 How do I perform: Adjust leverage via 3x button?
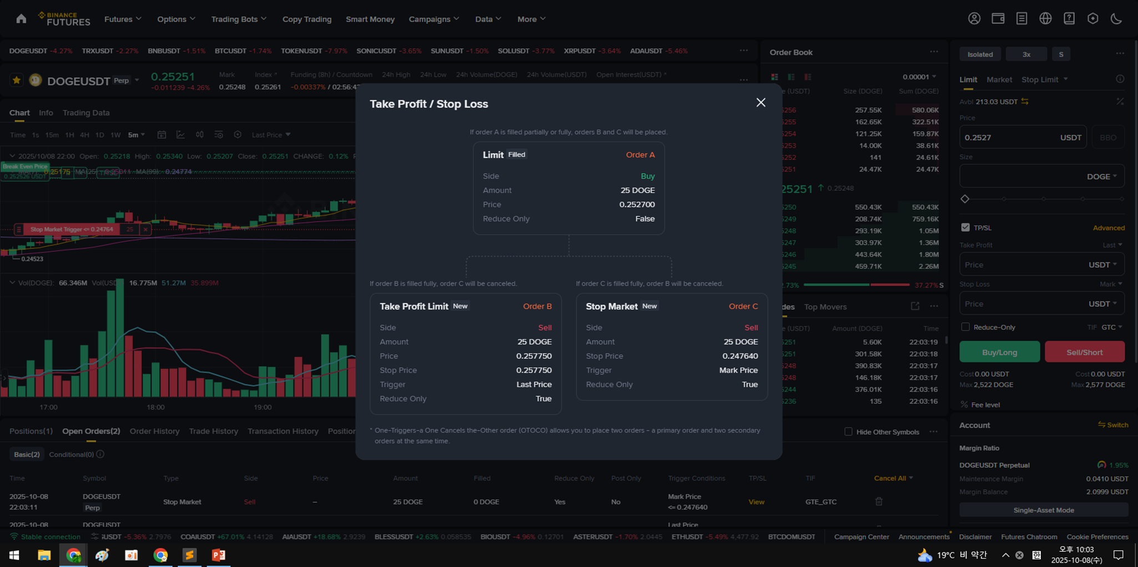coord(1026,54)
